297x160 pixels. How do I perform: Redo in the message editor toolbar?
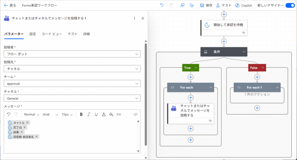coord(16,114)
